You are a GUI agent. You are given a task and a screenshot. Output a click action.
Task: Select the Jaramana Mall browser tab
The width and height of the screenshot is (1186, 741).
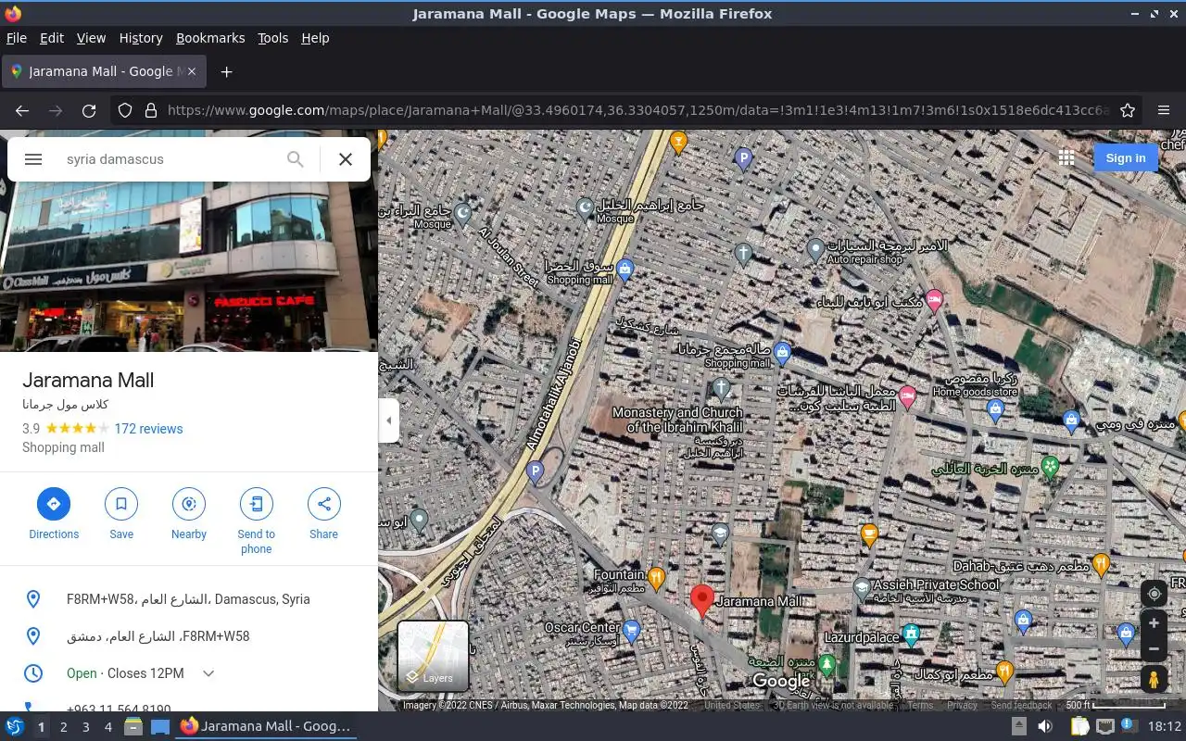pos(105,71)
